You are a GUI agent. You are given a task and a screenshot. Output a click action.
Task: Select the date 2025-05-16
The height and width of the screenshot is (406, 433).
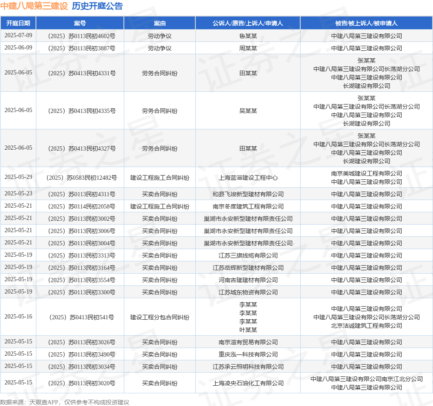click(x=18, y=316)
